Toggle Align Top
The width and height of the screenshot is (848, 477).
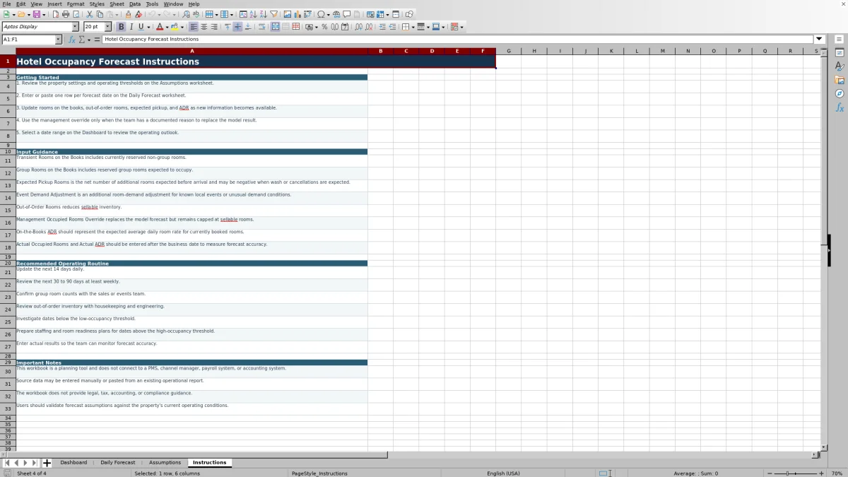[228, 27]
